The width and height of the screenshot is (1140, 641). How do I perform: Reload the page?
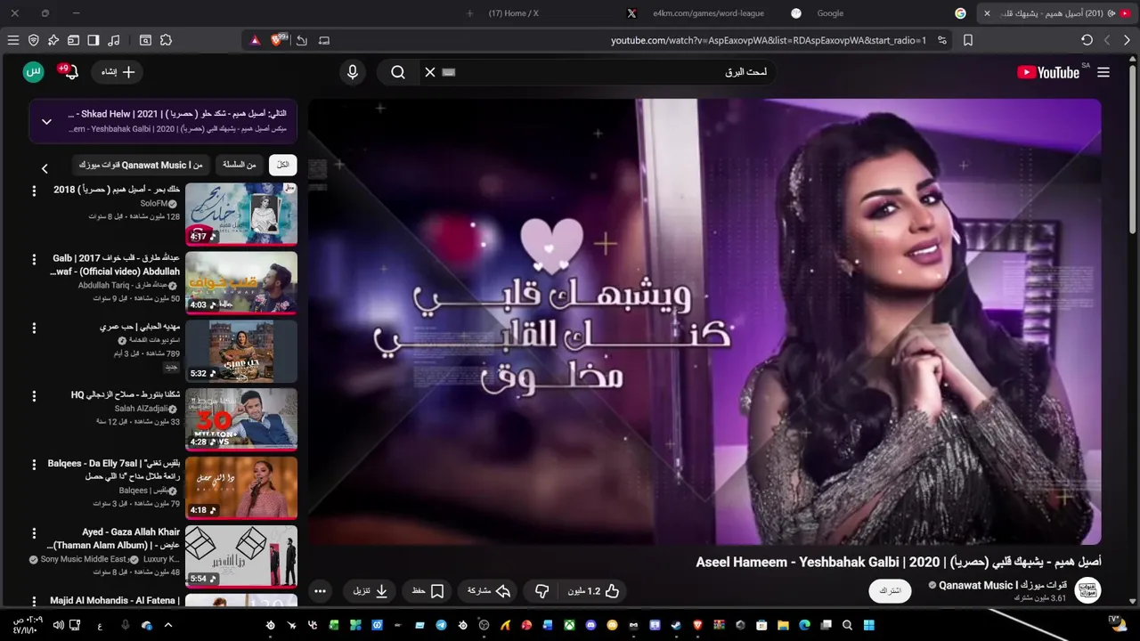(x=1087, y=40)
